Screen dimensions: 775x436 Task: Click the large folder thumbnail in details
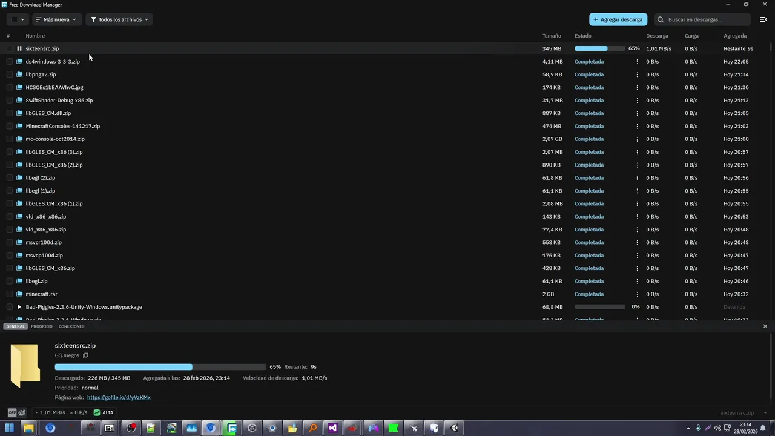25,365
